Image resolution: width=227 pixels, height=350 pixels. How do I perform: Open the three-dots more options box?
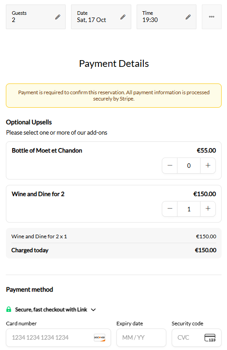pyautogui.click(x=212, y=17)
